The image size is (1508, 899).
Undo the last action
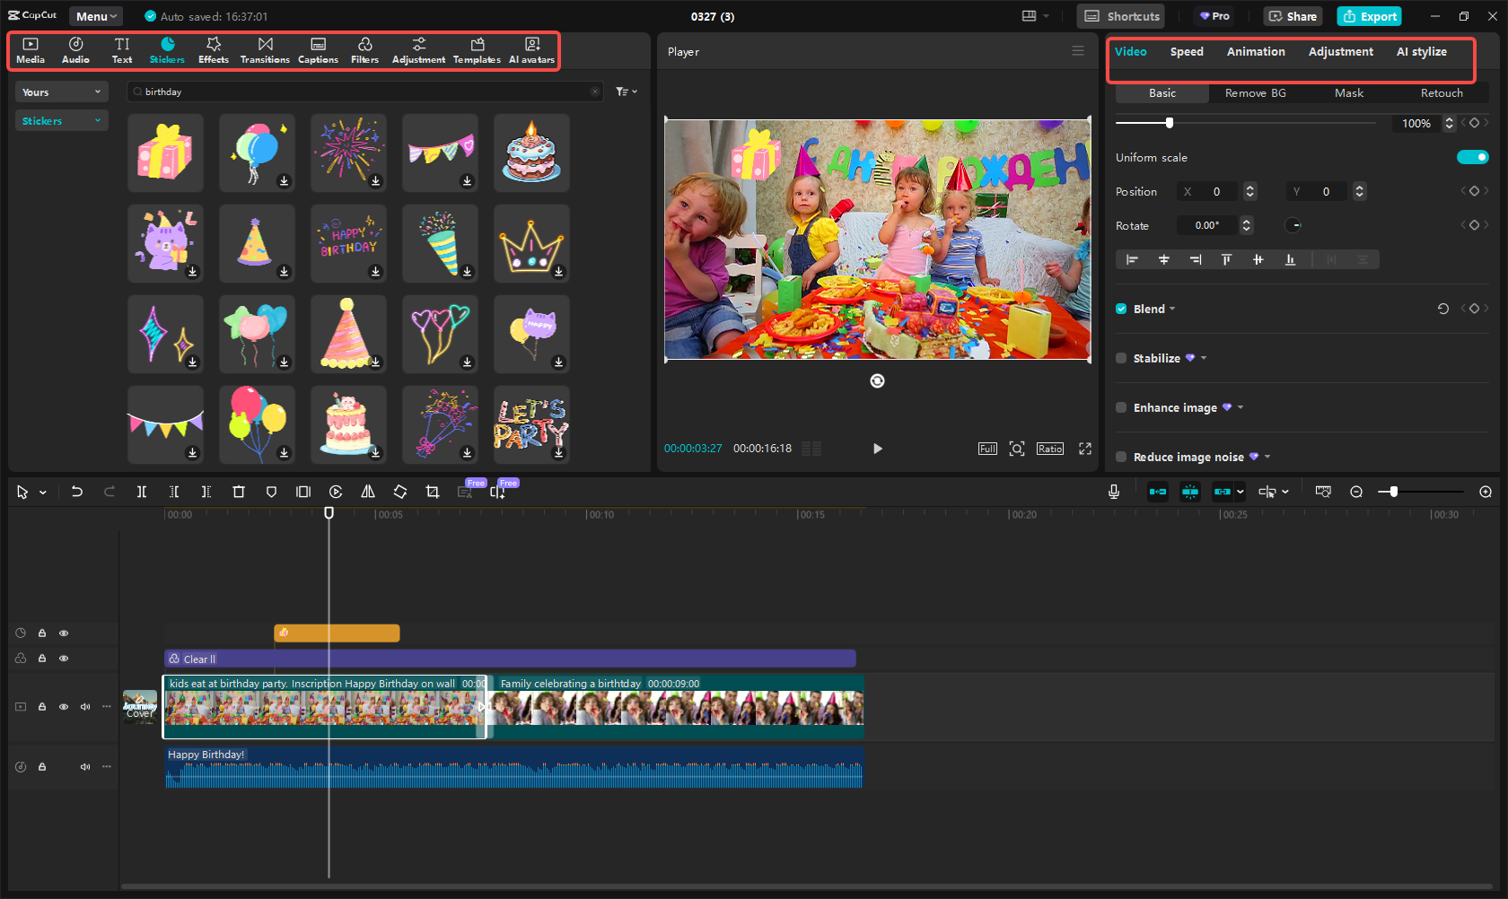click(x=77, y=492)
